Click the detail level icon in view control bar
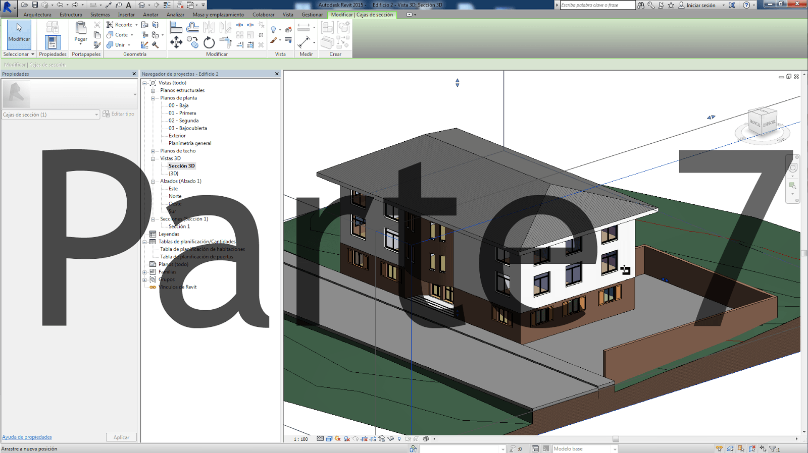Viewport: 808px width, 453px height. [x=320, y=439]
